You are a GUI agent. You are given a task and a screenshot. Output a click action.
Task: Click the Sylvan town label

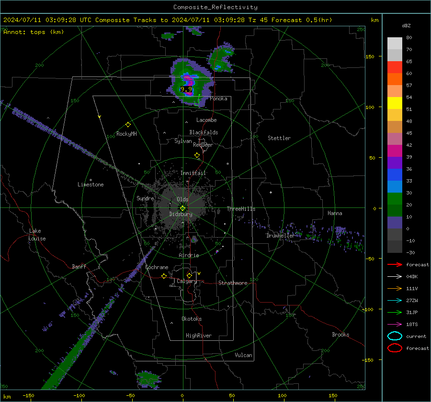pos(183,141)
